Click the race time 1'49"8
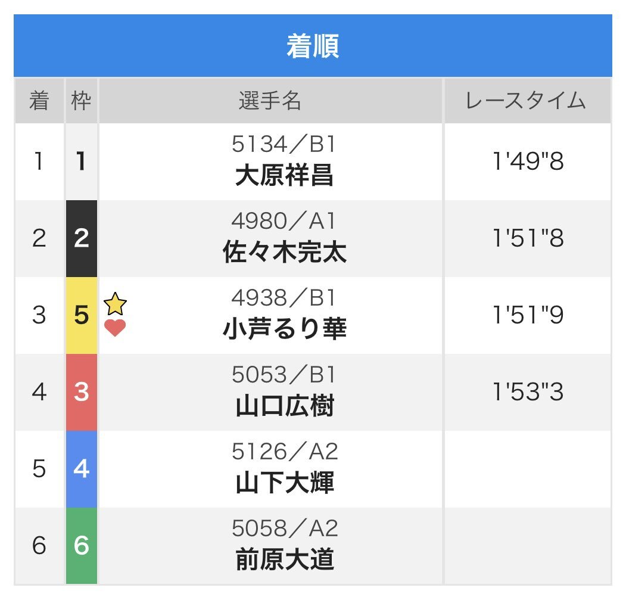 pyautogui.click(x=527, y=161)
